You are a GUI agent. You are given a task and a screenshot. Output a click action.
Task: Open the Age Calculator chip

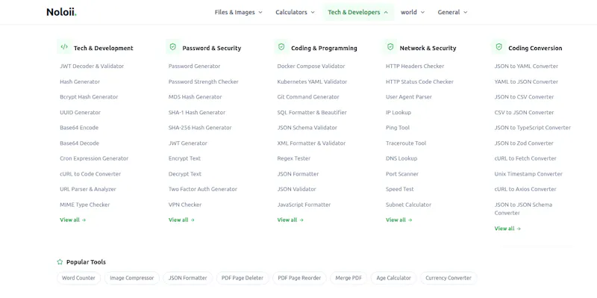(x=394, y=278)
